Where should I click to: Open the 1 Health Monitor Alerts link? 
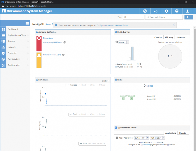click(x=52, y=55)
